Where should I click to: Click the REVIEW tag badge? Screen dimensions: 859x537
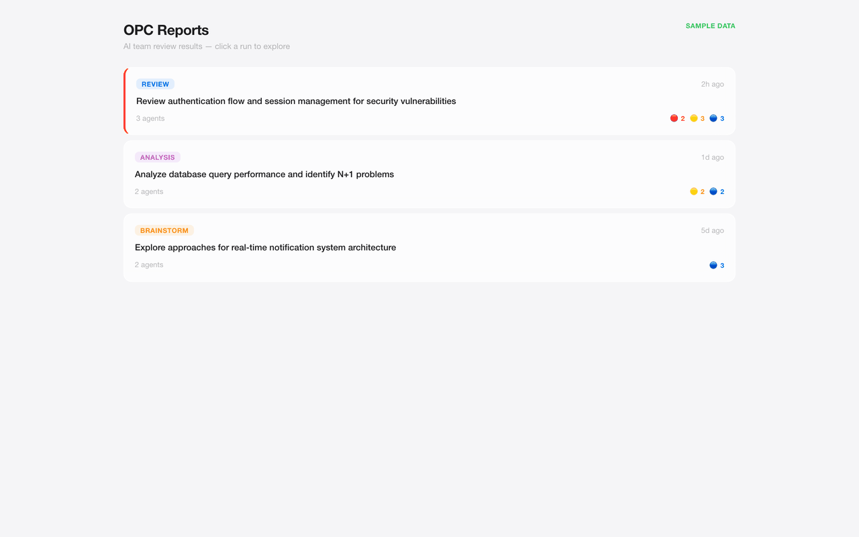(155, 84)
